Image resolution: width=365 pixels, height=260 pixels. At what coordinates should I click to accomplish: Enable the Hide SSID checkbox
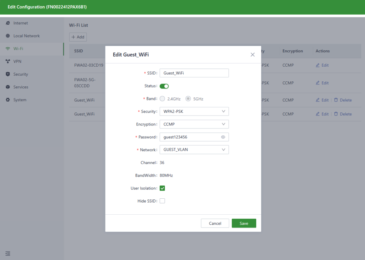162,201
